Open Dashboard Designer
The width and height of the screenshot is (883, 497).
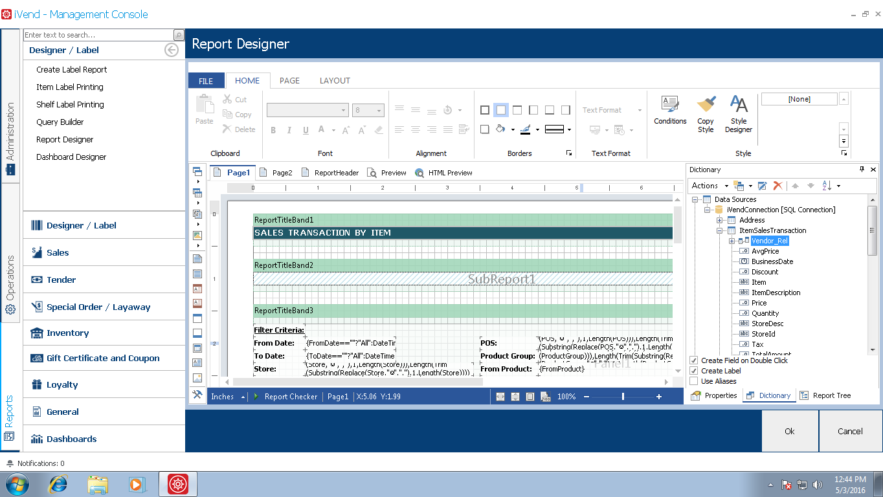click(x=71, y=157)
